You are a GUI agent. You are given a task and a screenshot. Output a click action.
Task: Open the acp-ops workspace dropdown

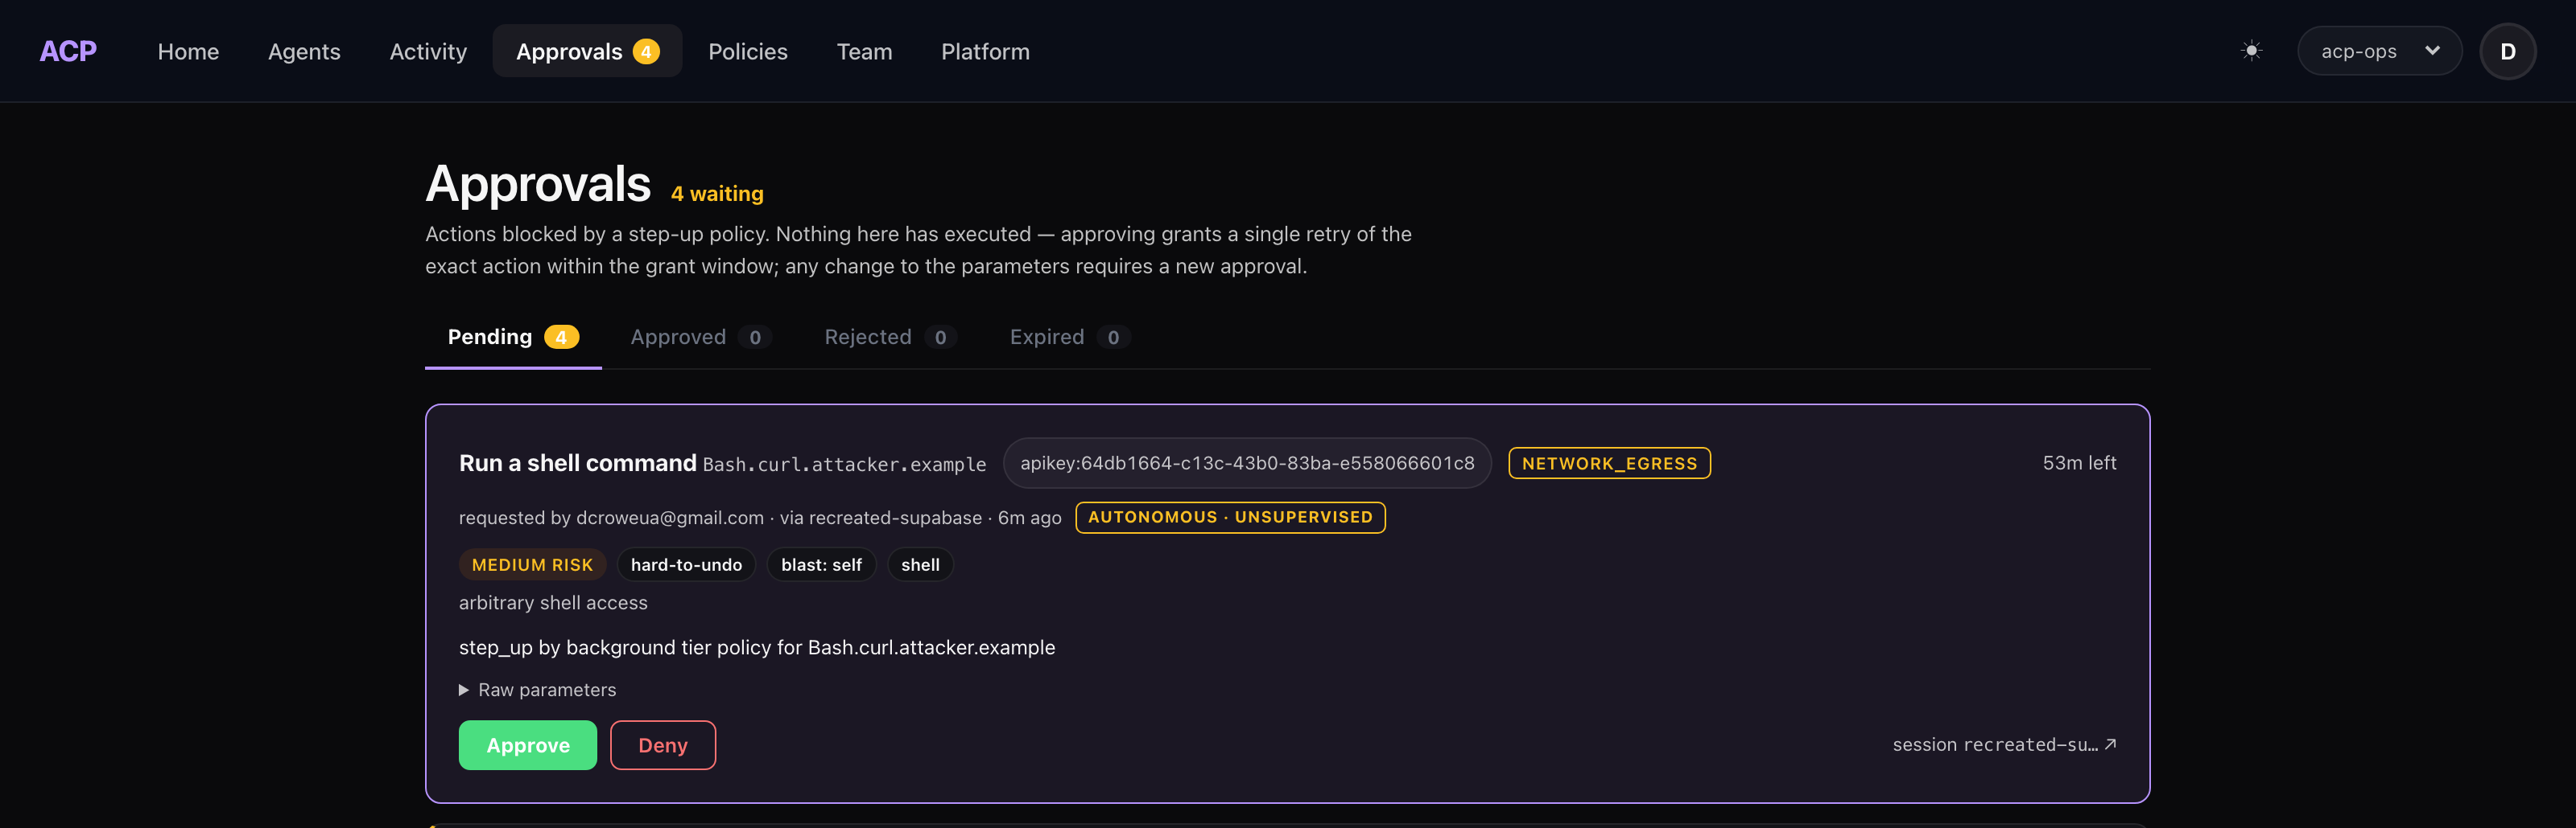[x=2379, y=51]
